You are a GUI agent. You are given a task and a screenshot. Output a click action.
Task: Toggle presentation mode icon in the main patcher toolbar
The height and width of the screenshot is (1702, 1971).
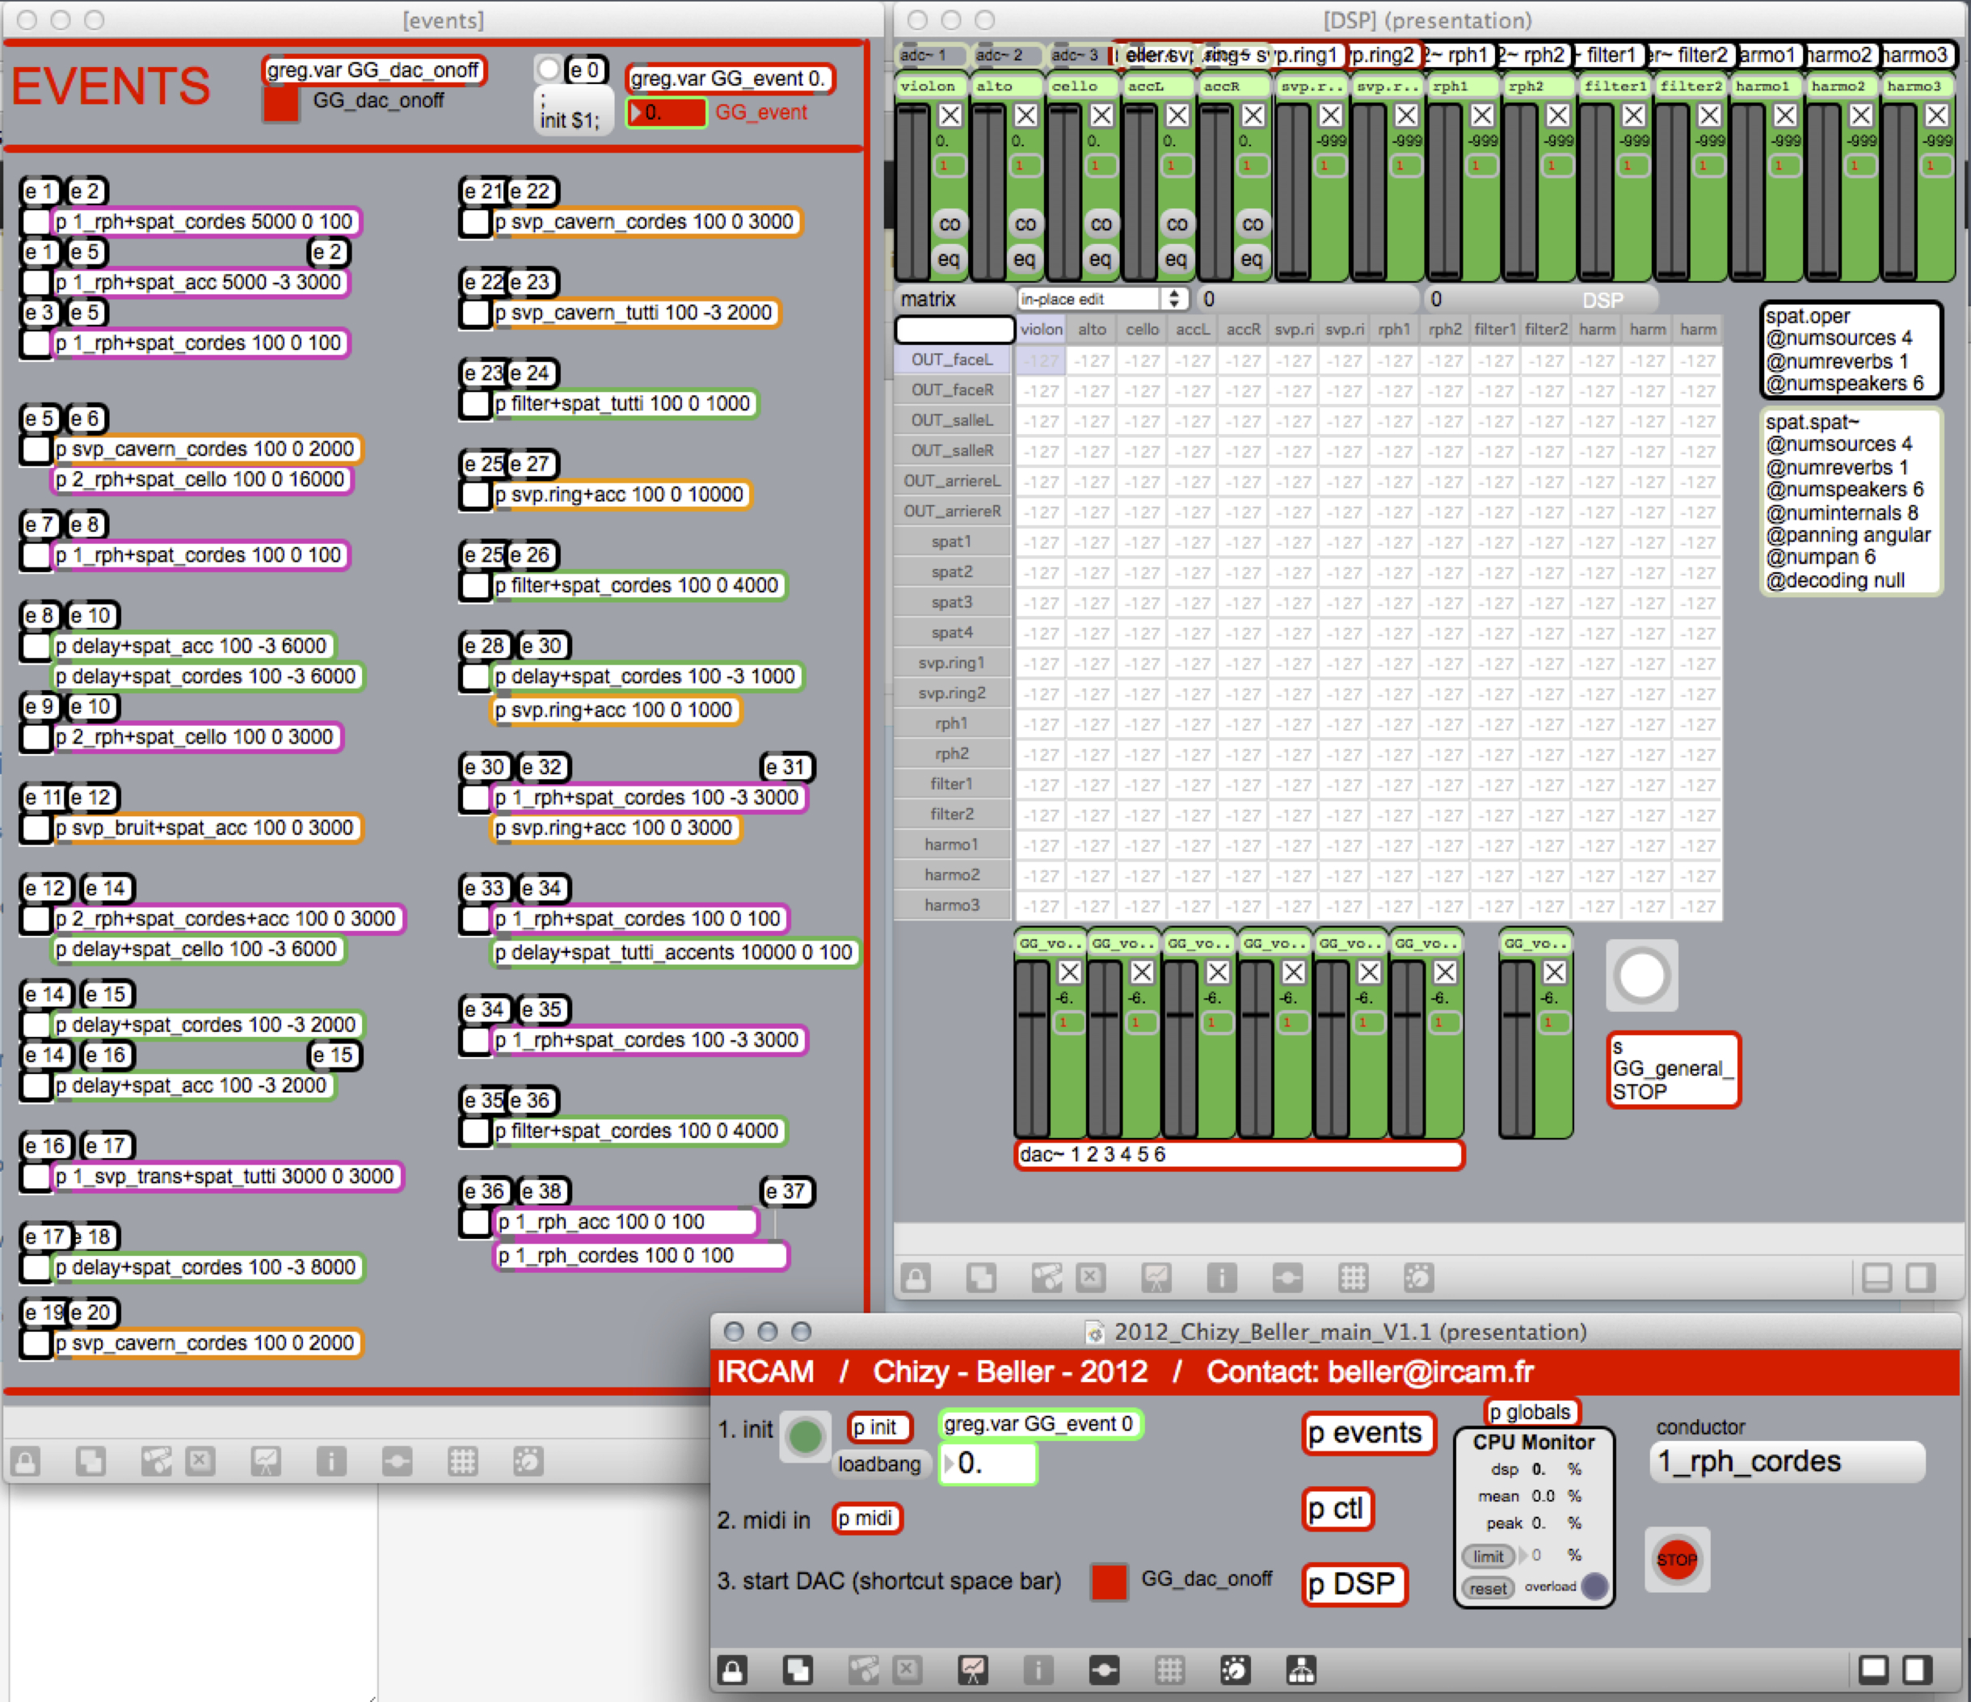click(x=973, y=1670)
